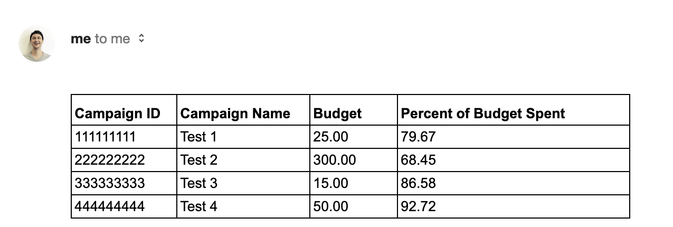673x227 pixels.
Task: Select the 86.58 percent value
Action: pos(418,183)
